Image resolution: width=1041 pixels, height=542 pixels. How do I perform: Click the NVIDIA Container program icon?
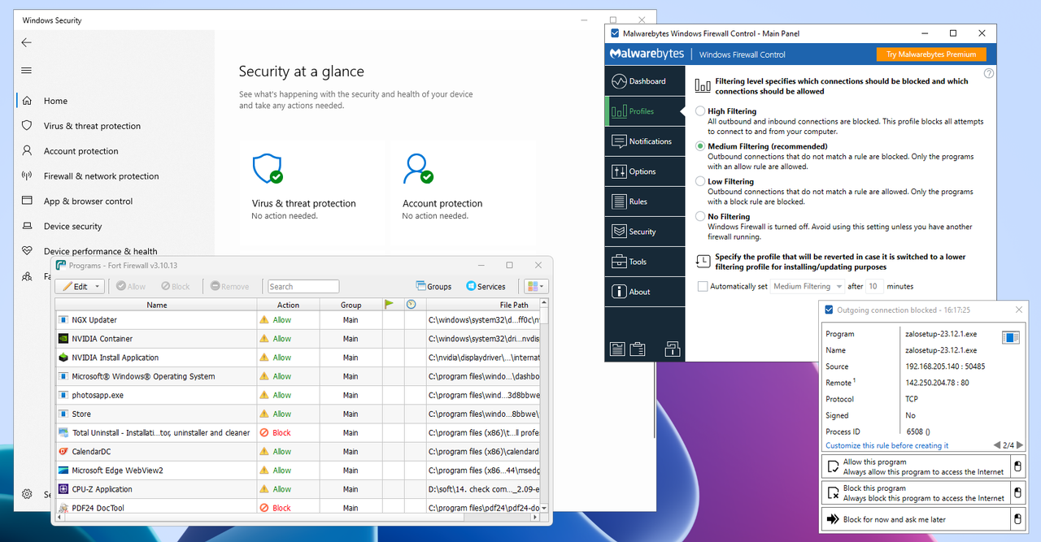[63, 339]
